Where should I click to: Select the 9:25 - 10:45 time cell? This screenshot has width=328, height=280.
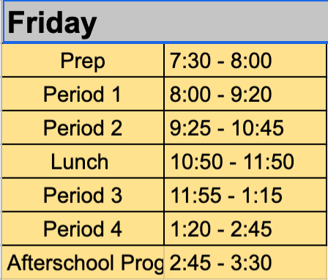tap(245, 128)
